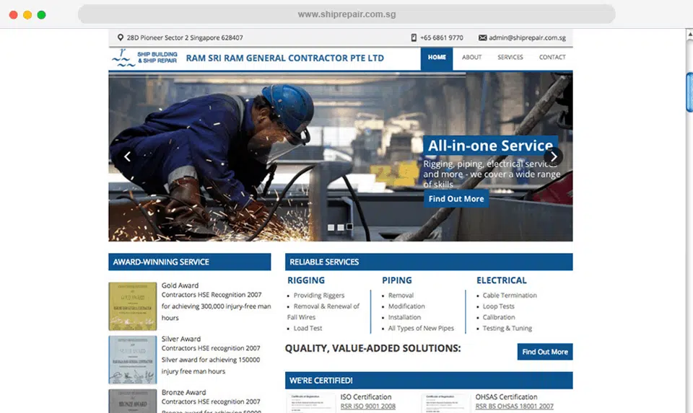Click the Loop Tests list item
Image resolution: width=693 pixels, height=413 pixels.
click(x=499, y=306)
